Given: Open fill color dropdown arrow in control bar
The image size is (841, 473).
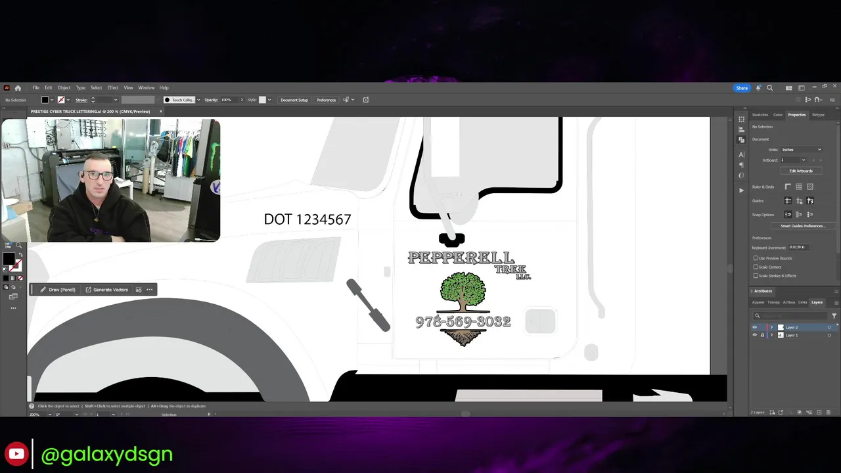Looking at the screenshot, I should (52, 100).
